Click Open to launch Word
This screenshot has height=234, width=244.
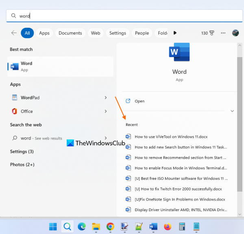pos(139,101)
